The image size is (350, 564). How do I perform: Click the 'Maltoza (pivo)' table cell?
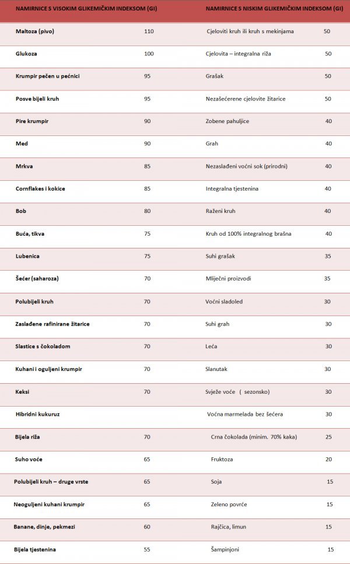35,31
